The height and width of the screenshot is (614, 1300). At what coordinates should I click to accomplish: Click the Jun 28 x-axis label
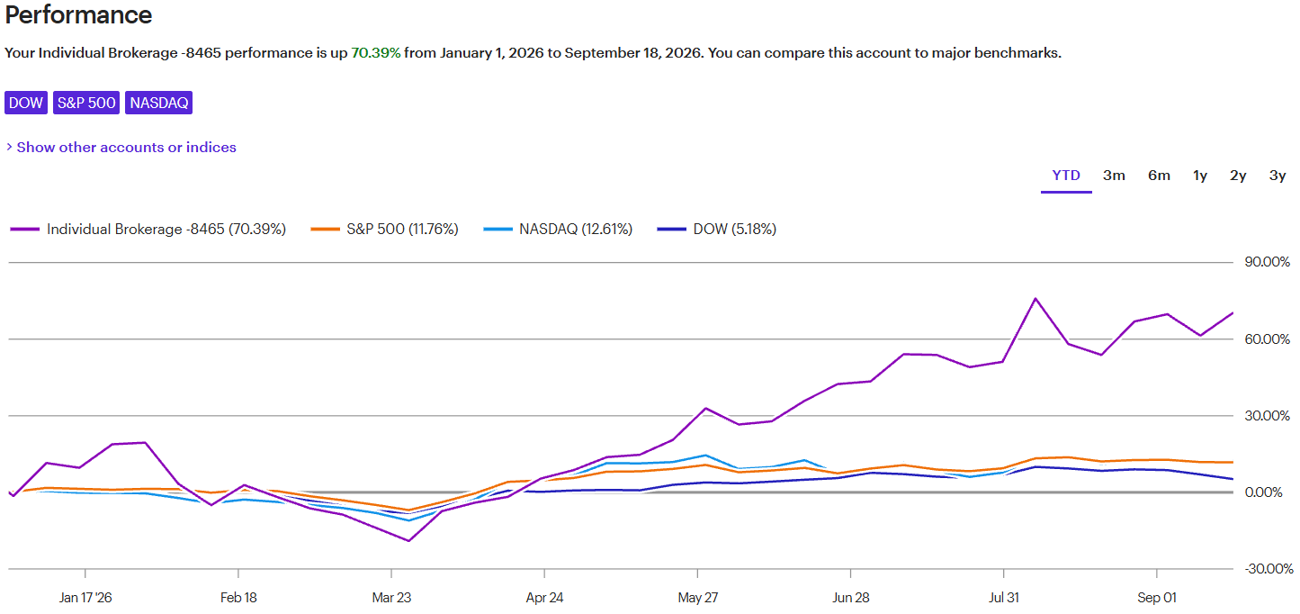coord(850,597)
